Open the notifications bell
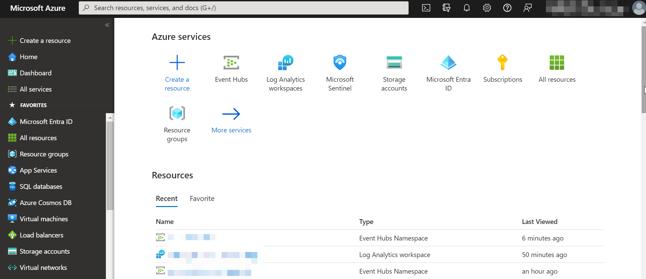This screenshot has width=646, height=279. pyautogui.click(x=467, y=8)
